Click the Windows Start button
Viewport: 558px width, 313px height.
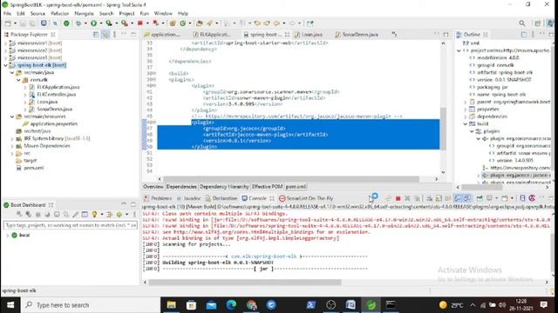pos(10,305)
